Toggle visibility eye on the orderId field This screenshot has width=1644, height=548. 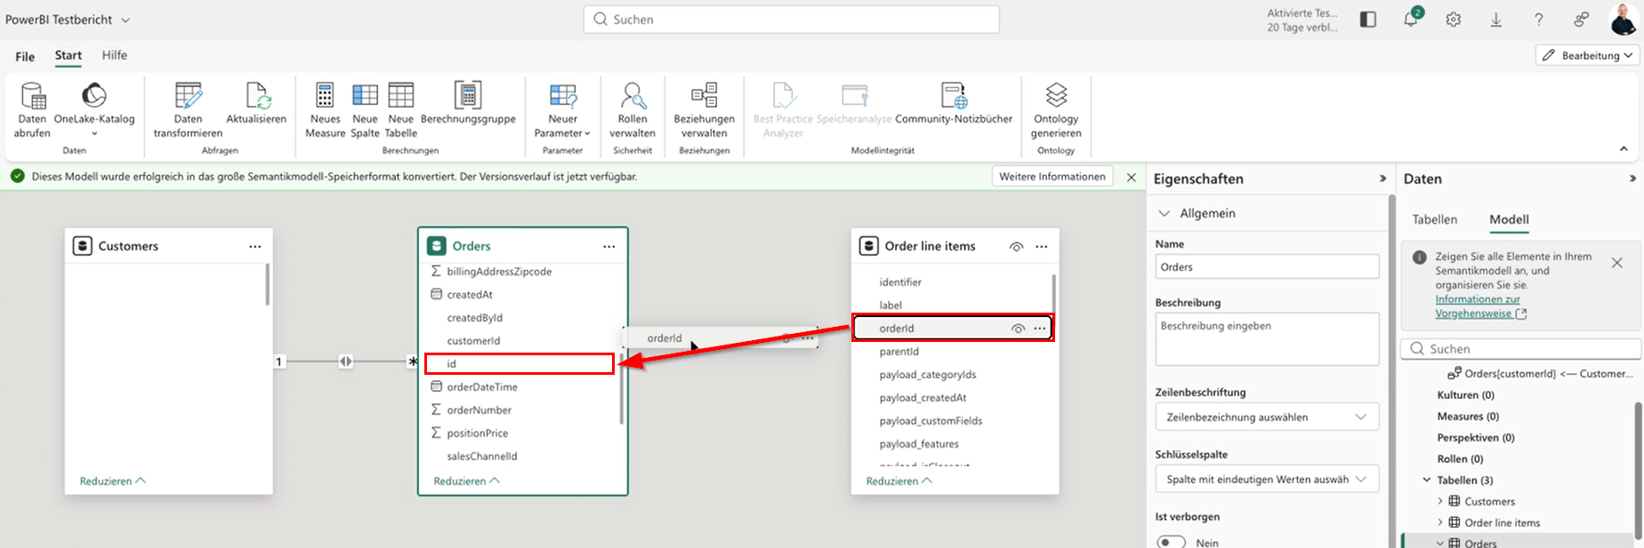click(x=1018, y=329)
